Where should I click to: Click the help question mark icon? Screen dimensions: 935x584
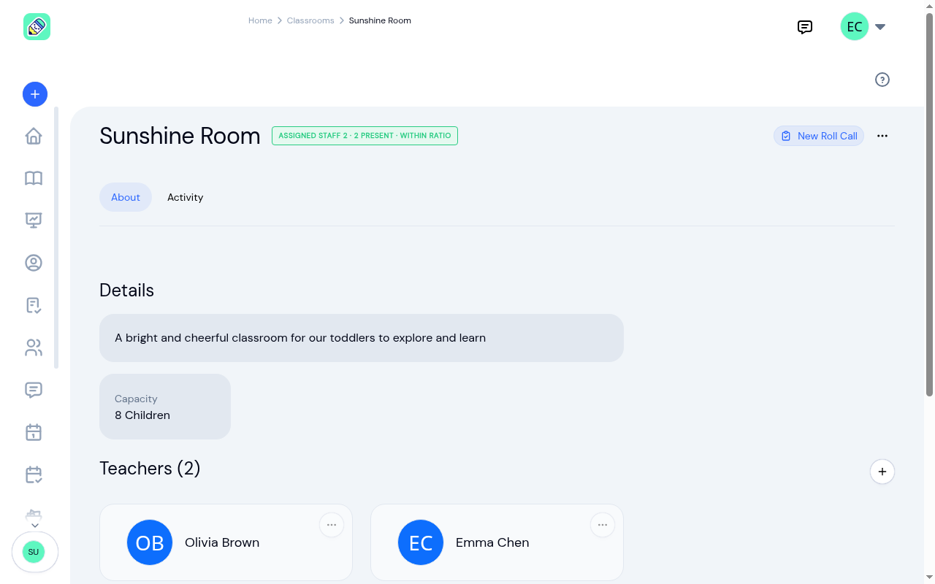click(882, 80)
